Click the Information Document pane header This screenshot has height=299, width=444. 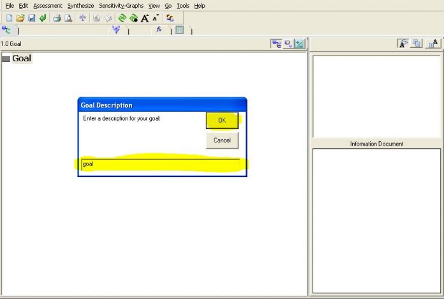376,144
